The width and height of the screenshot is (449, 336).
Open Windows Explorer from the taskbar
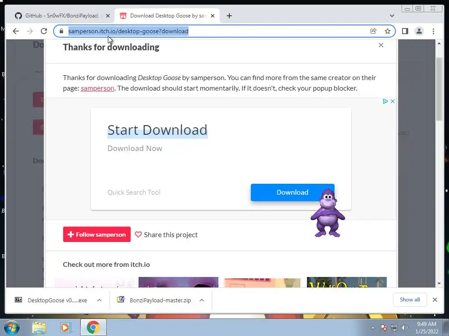(39, 328)
